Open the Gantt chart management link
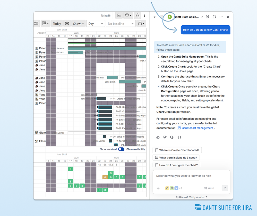 click(x=195, y=128)
